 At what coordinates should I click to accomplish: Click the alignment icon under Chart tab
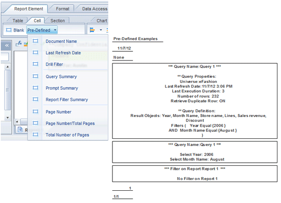[x=92, y=30]
